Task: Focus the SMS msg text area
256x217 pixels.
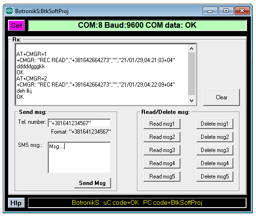Action: 79,158
